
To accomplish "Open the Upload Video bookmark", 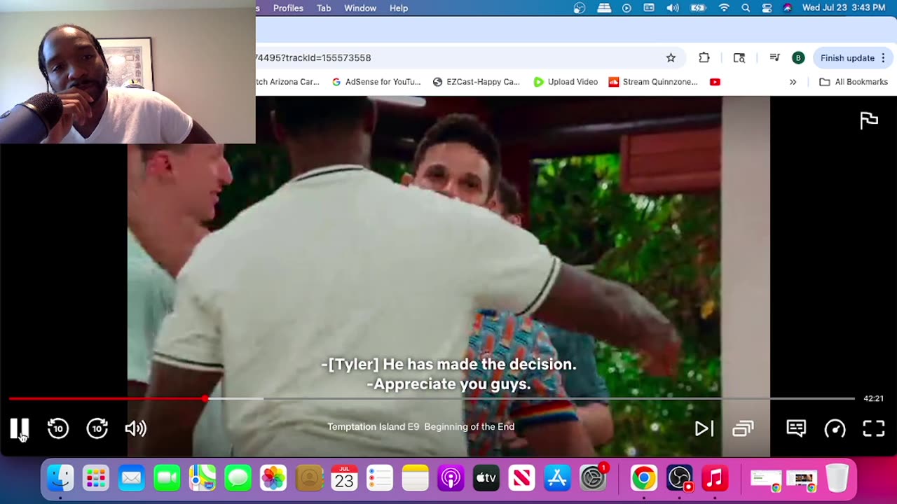I will (x=566, y=82).
